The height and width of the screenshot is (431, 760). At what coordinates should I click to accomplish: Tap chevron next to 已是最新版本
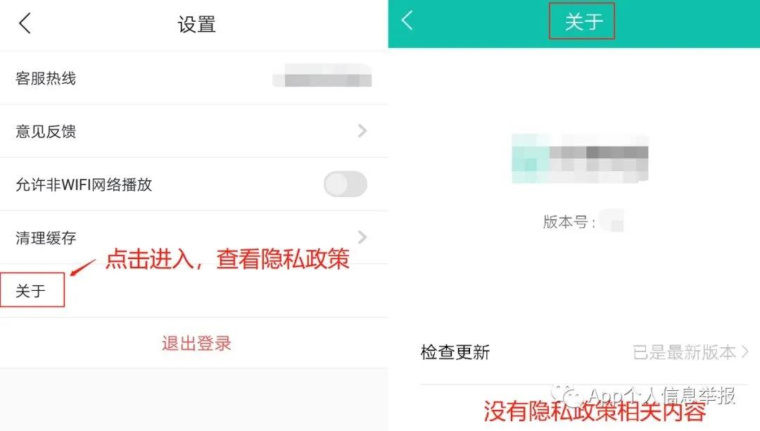coord(745,352)
